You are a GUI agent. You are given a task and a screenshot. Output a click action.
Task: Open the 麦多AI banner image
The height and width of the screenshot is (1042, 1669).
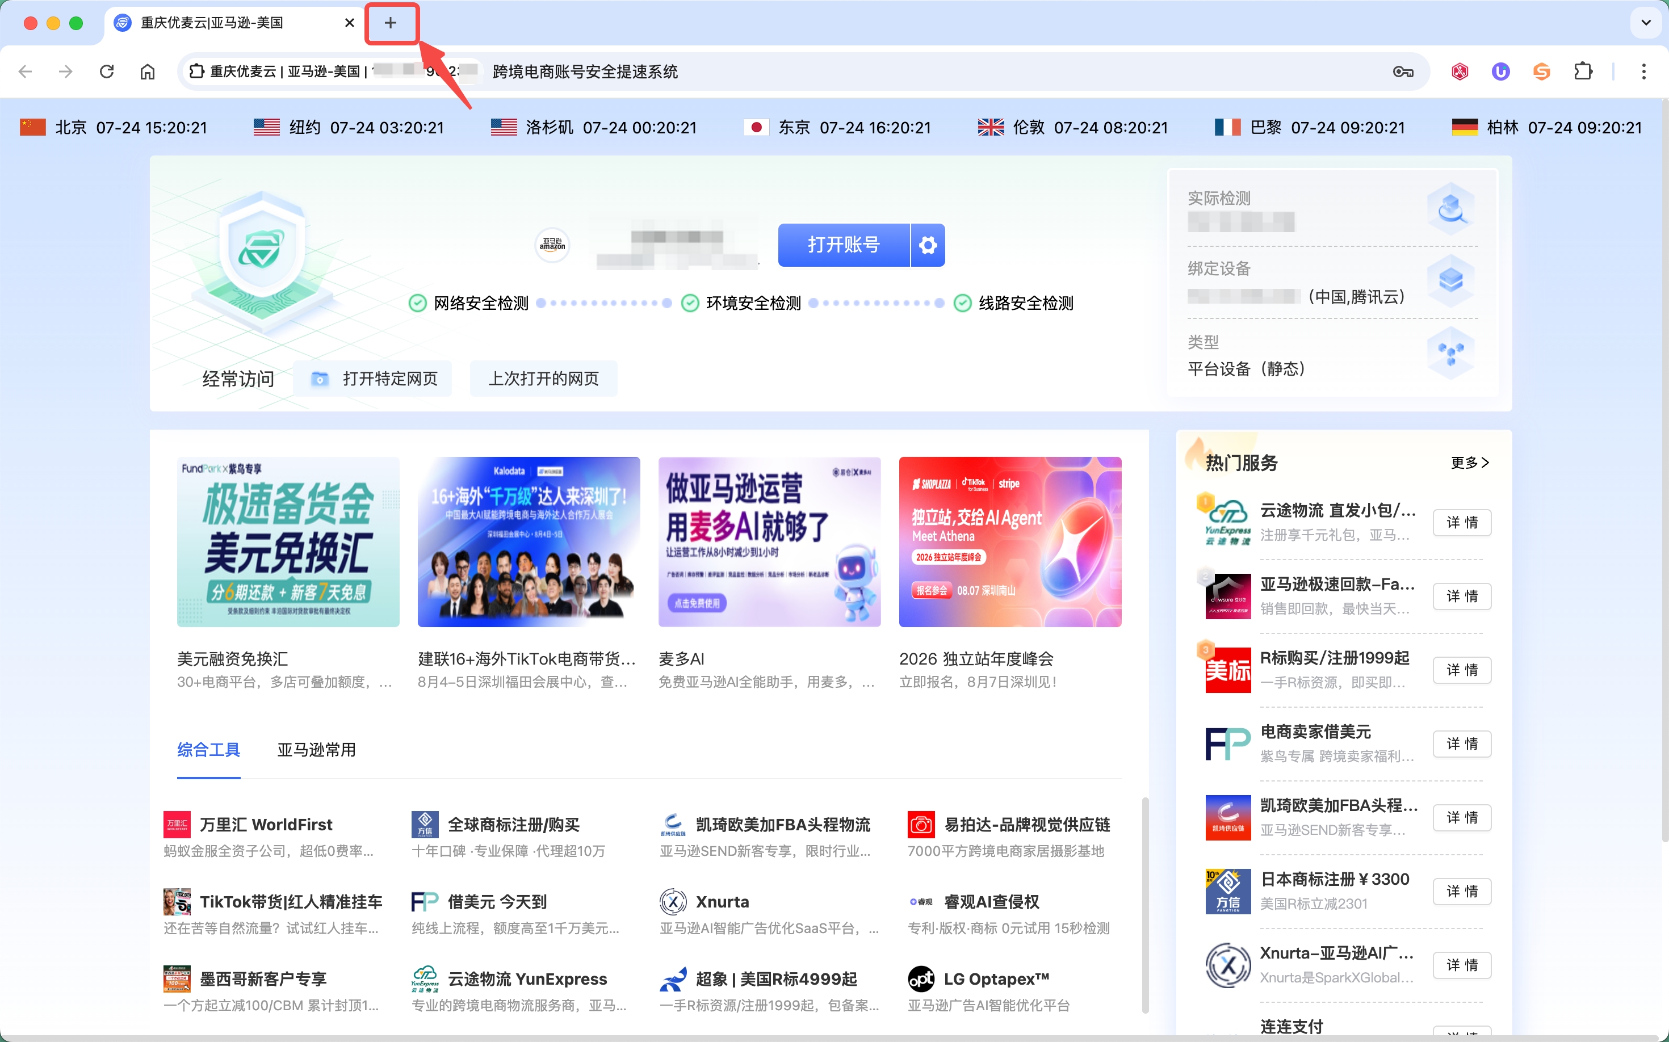(x=769, y=541)
